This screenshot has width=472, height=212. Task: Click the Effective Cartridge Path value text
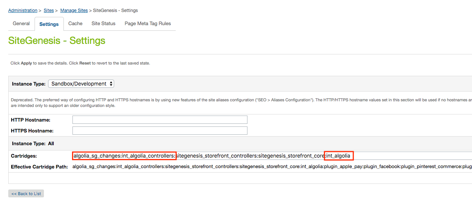[272, 167]
